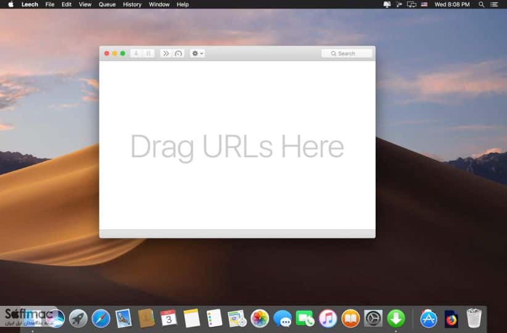
Task: Open the gear settings dropdown
Action: tap(197, 54)
